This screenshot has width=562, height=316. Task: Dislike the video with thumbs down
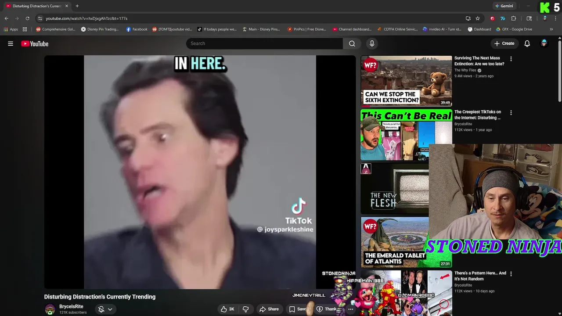pyautogui.click(x=246, y=309)
